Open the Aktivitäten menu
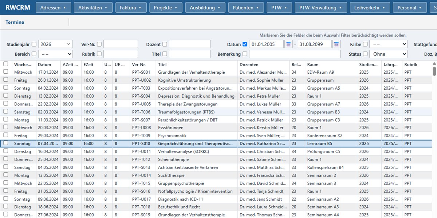This screenshot has width=437, height=218. pyautogui.click(x=93, y=8)
